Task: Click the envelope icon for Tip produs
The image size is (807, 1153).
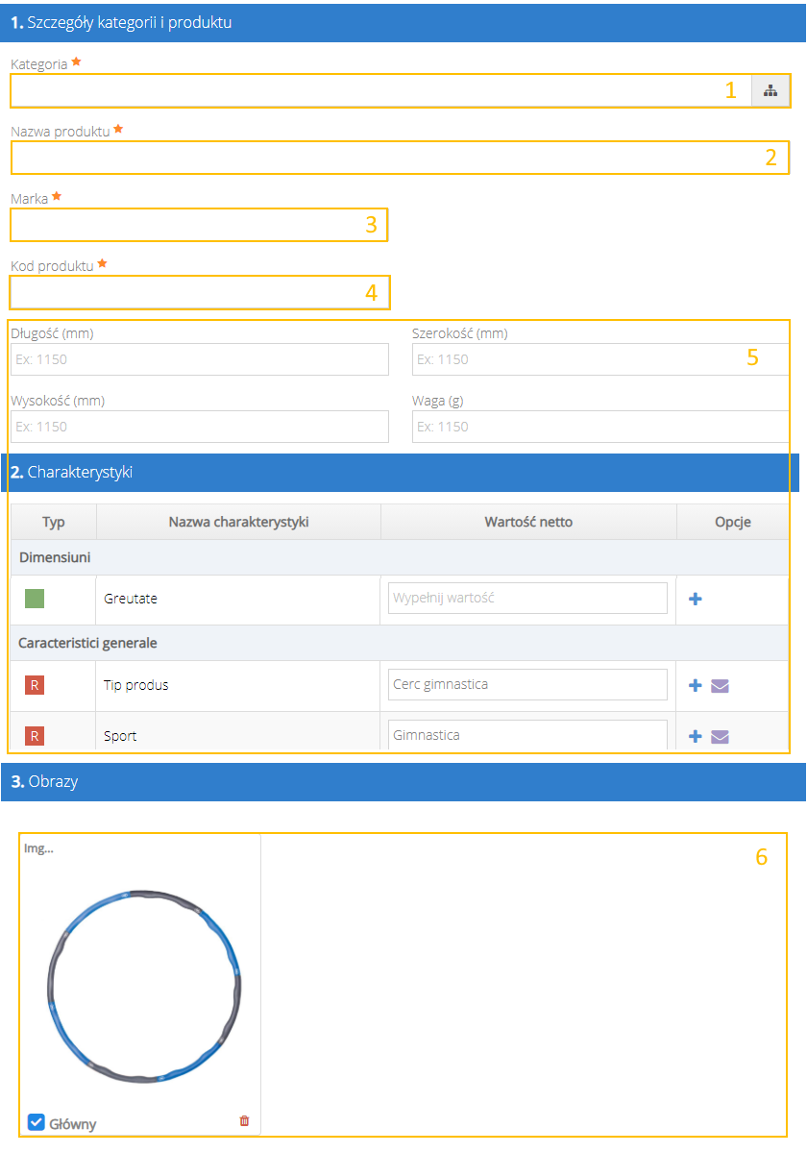Action: [720, 685]
